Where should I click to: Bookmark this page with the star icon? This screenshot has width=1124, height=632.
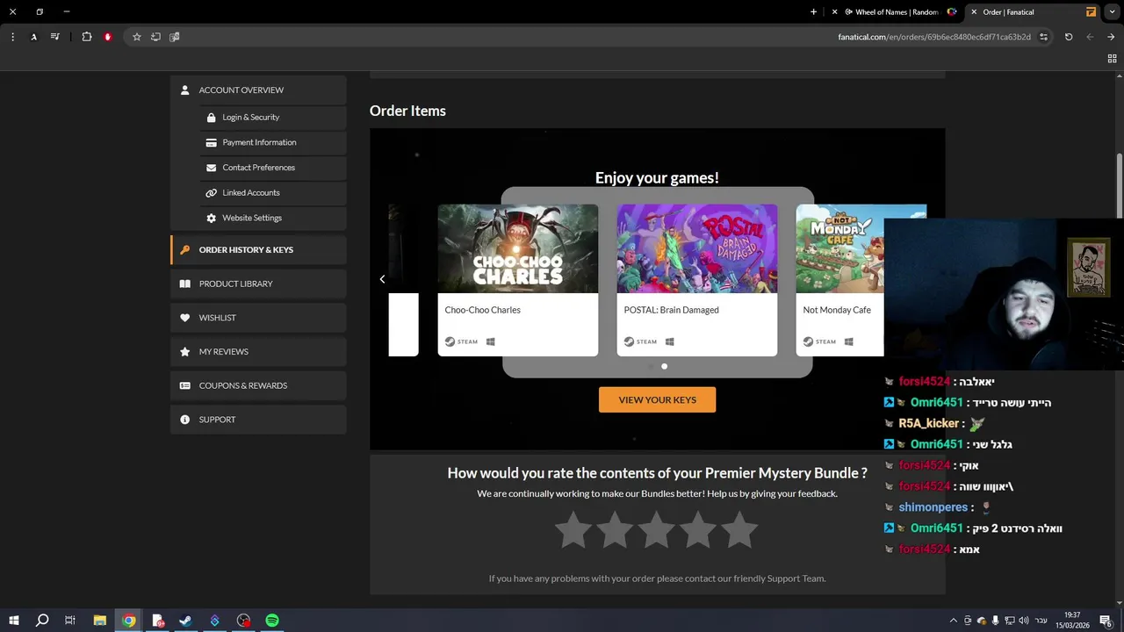click(137, 37)
